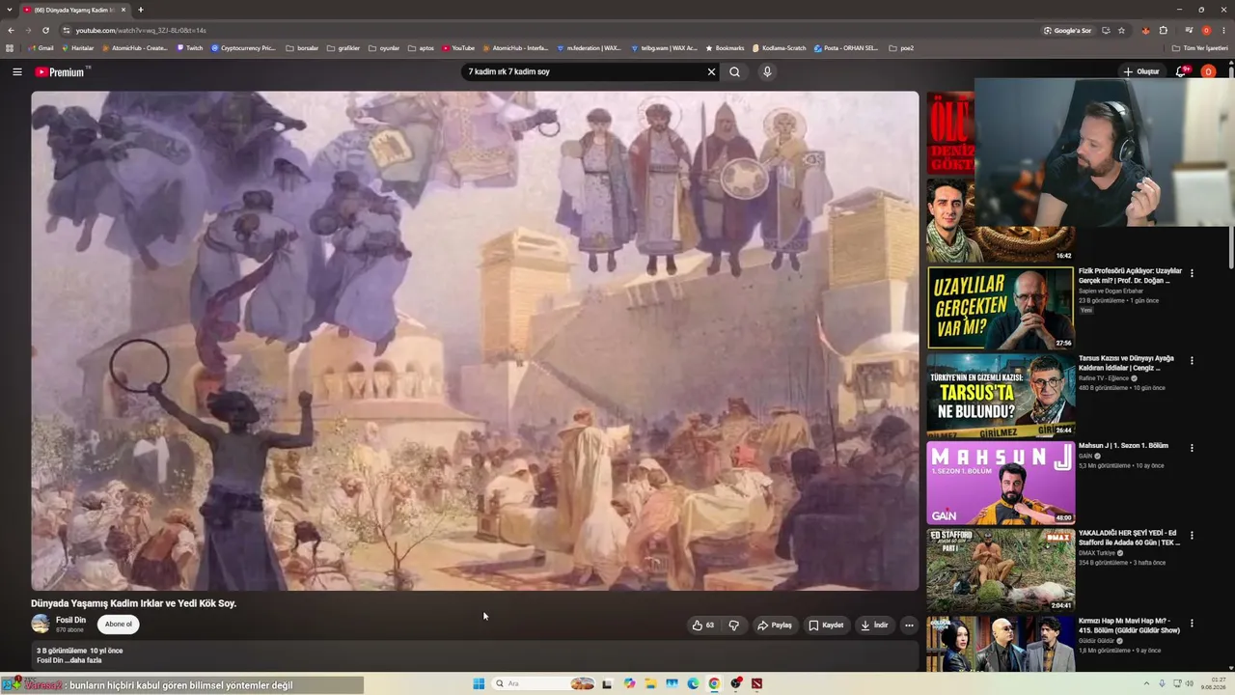Expand description with ...daha fazla
The image size is (1235, 695).
pyautogui.click(x=83, y=660)
